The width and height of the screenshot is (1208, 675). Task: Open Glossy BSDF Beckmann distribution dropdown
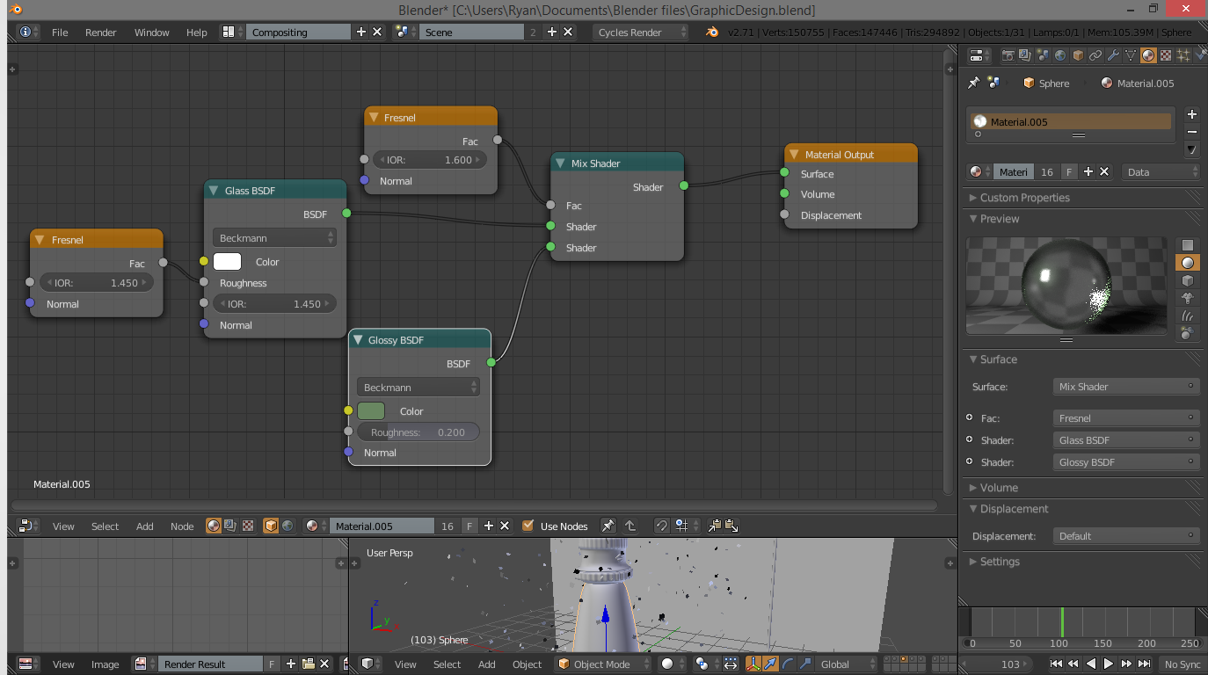[418, 388]
